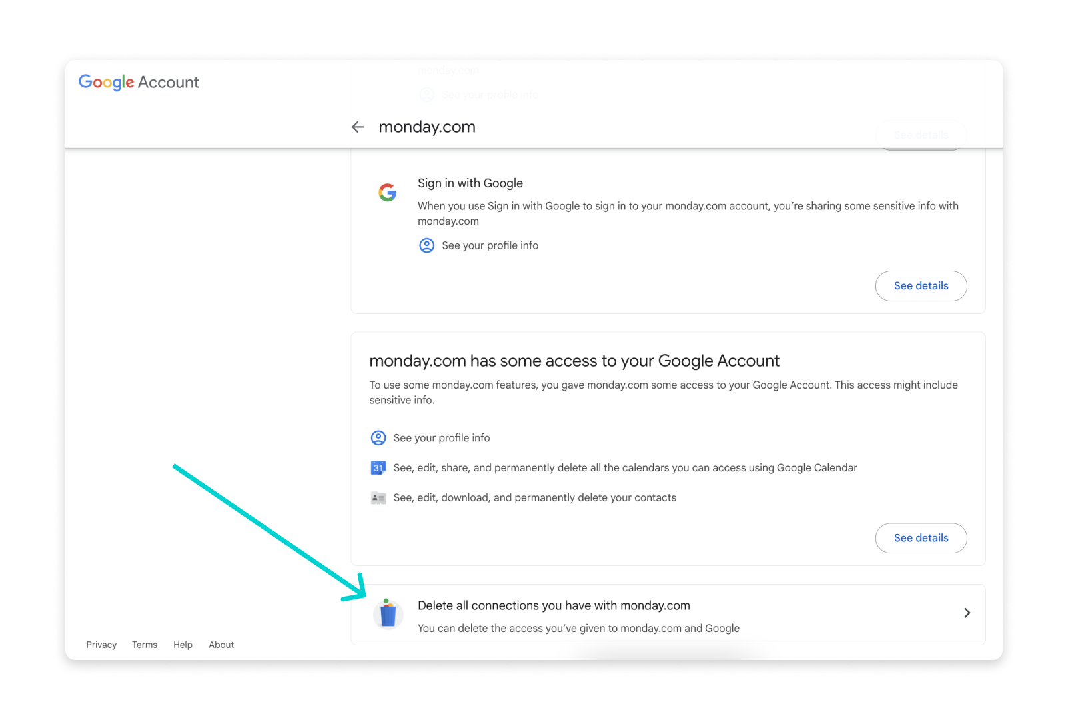The height and width of the screenshot is (720, 1068).
Task: Expand the delete connections chevron arrow
Action: pos(967,613)
